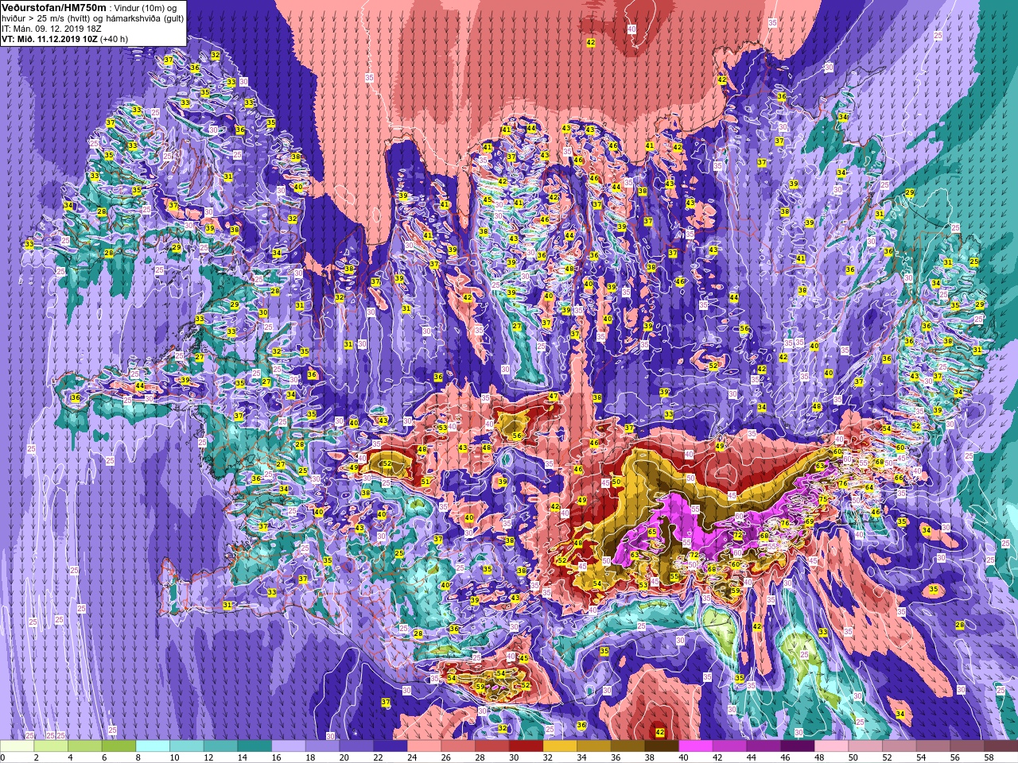Image resolution: width=1018 pixels, height=763 pixels.
Task: Click the legend scale number 58
Action: coord(989,757)
